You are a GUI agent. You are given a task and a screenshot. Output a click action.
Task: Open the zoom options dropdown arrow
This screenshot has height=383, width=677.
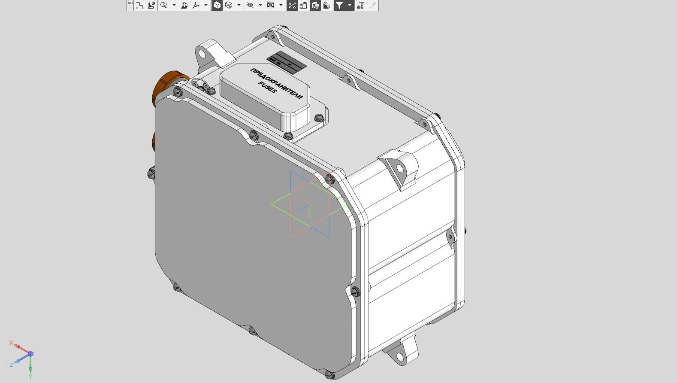coord(174,5)
